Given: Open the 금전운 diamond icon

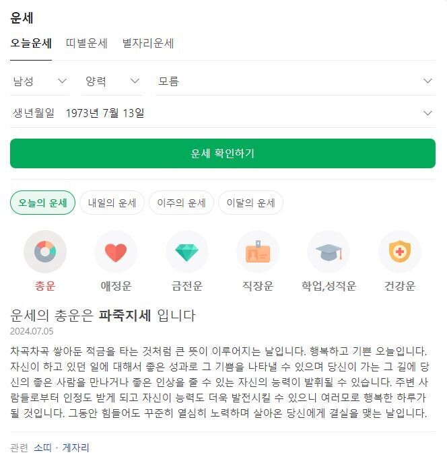Looking at the screenshot, I should 186,252.
